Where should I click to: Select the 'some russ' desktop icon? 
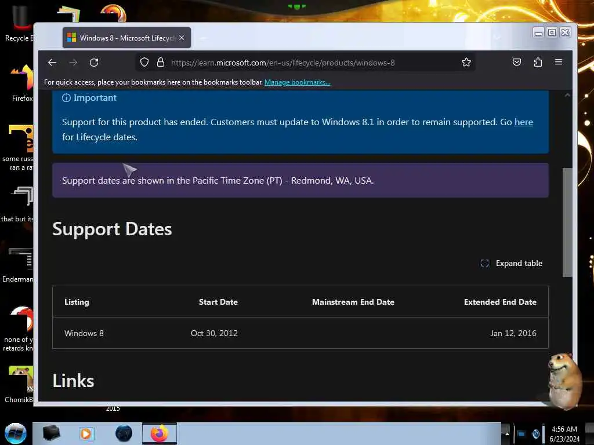click(x=18, y=148)
